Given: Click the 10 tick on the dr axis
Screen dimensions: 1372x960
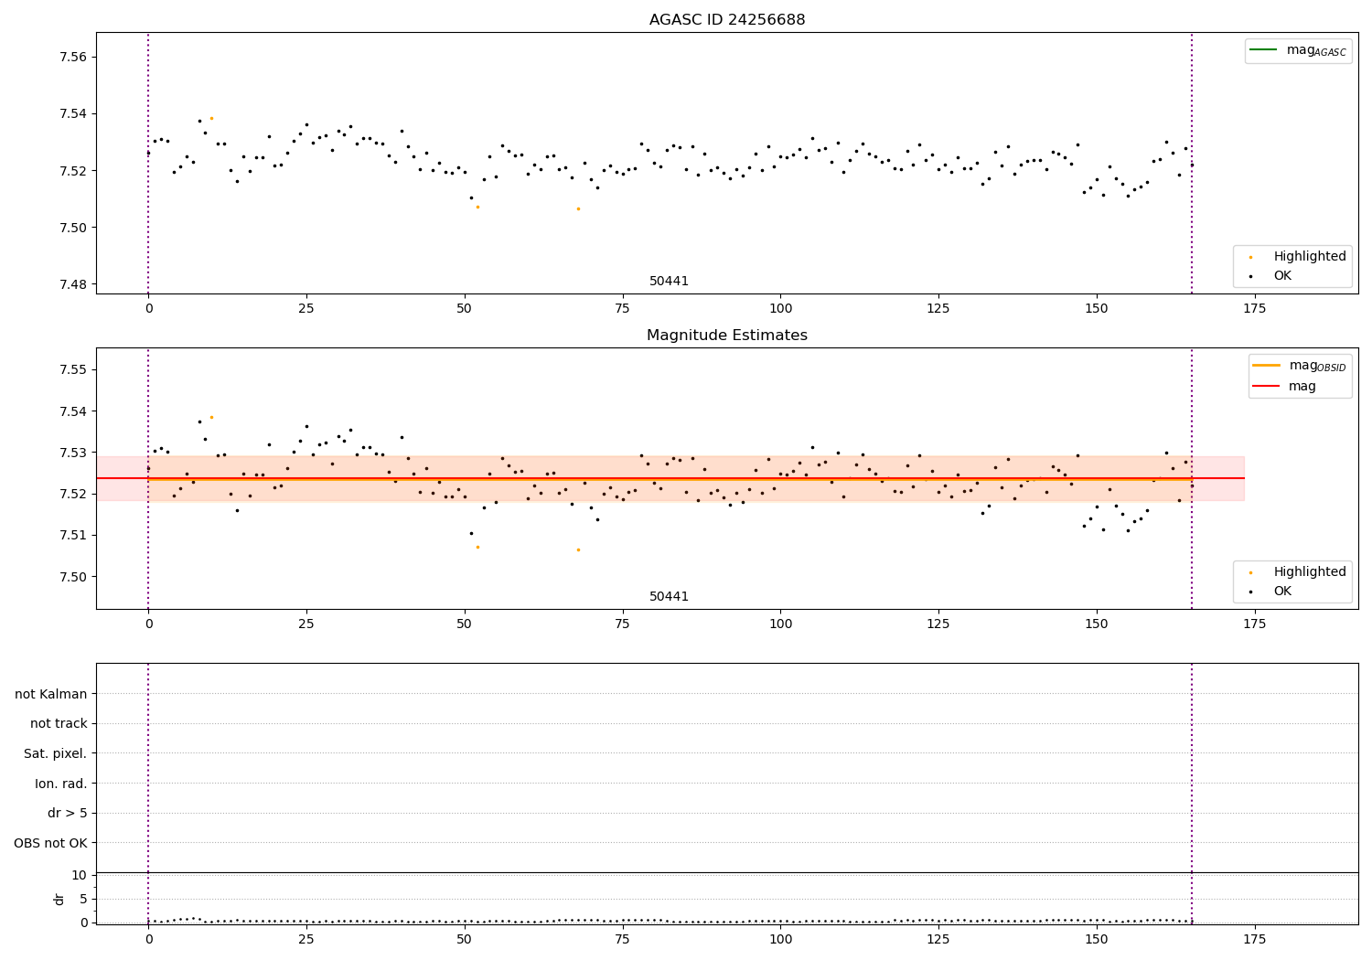Looking at the screenshot, I should [79, 875].
